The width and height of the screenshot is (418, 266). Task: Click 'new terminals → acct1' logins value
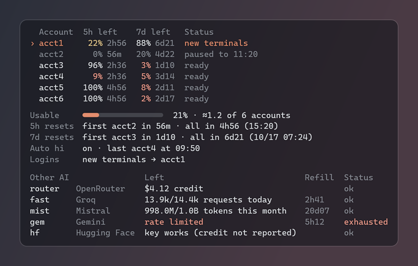(134, 160)
